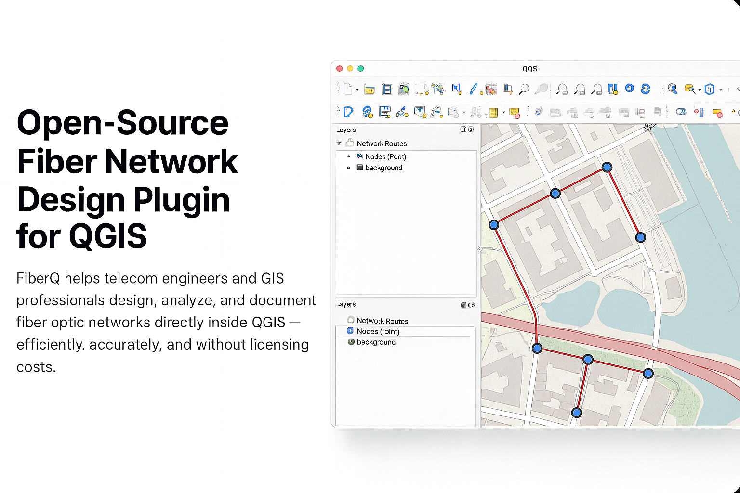Image resolution: width=740 pixels, height=493 pixels.
Task: Click the floppy disk save edits icon
Action: (x=384, y=112)
